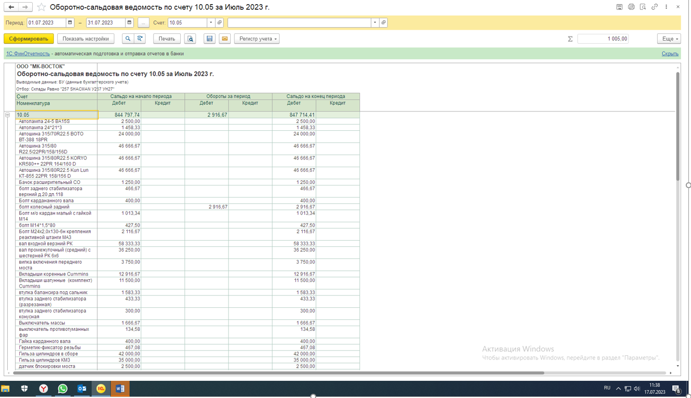Expand the Счет account dropdown arrow
Image resolution: width=691 pixels, height=398 pixels.
[211, 23]
